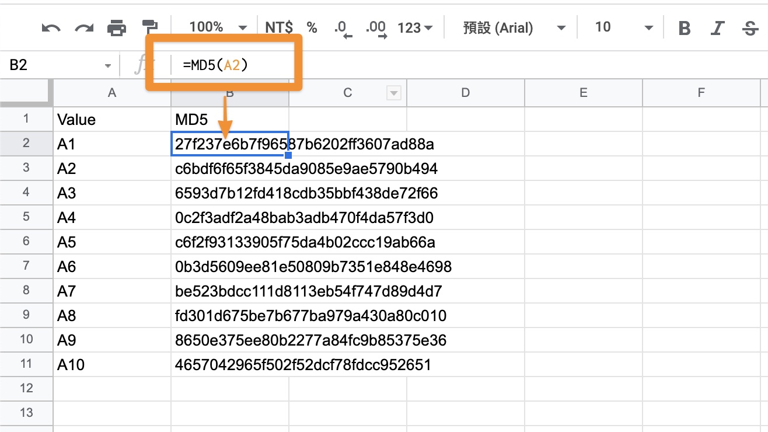Select row 5 header
Image resolution: width=768 pixels, height=432 pixels.
pyautogui.click(x=26, y=217)
